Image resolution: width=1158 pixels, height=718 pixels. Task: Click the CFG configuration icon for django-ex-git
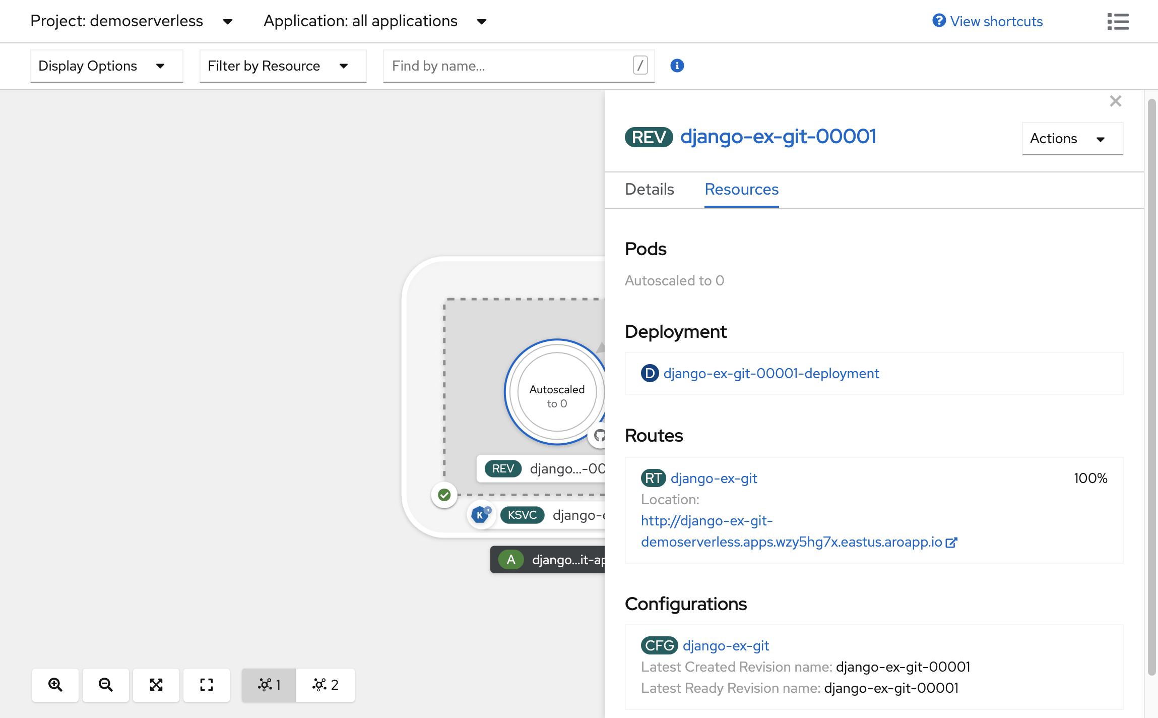coord(659,646)
